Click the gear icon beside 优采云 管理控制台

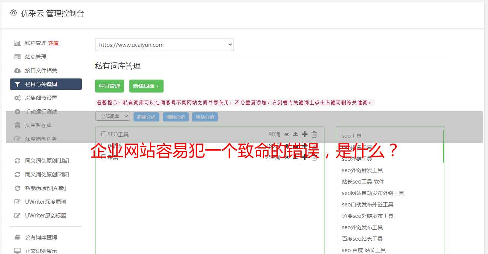point(14,13)
